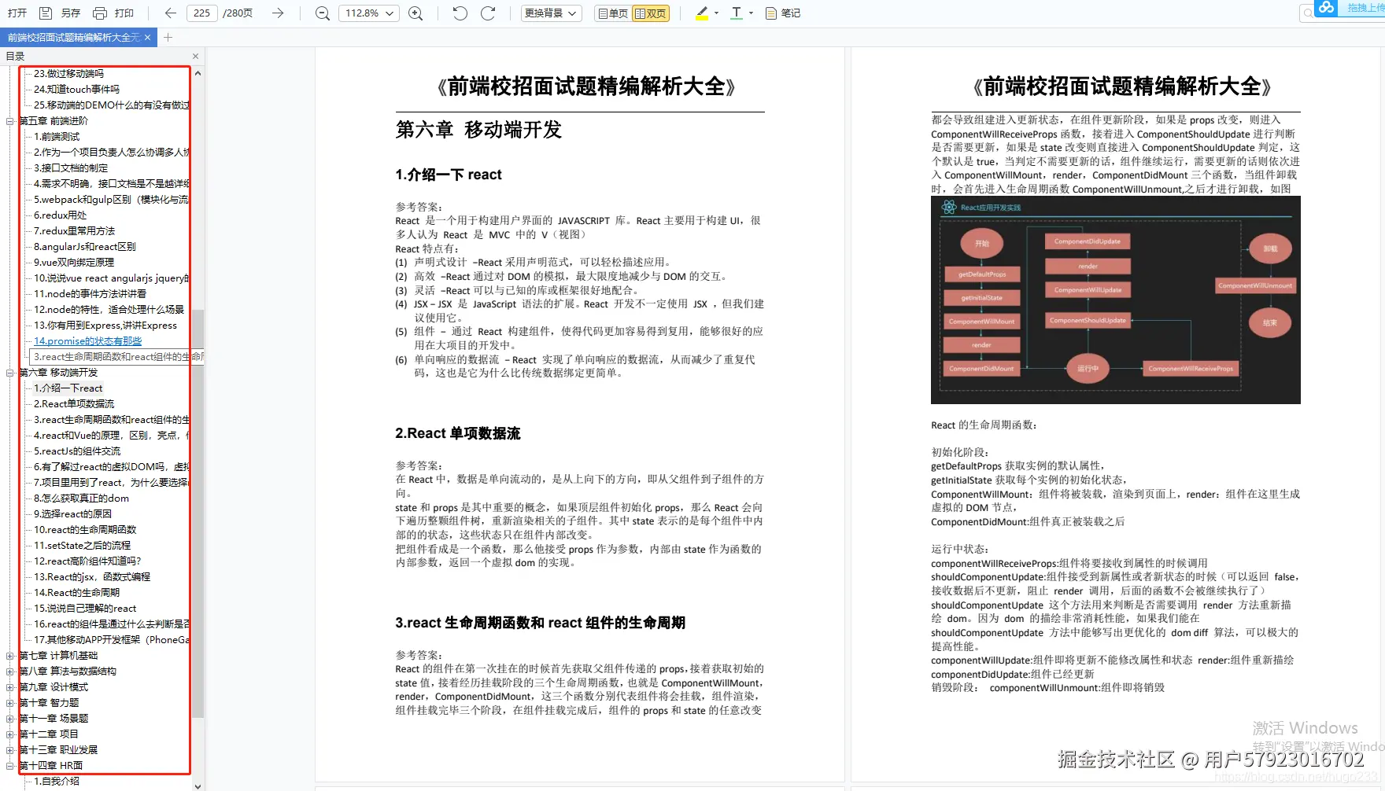Select outline item 9.选择react的原因
This screenshot has height=791, width=1385.
point(72,514)
